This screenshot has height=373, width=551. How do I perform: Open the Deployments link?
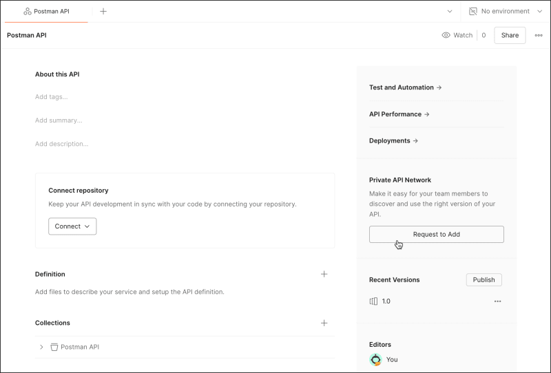coord(393,141)
